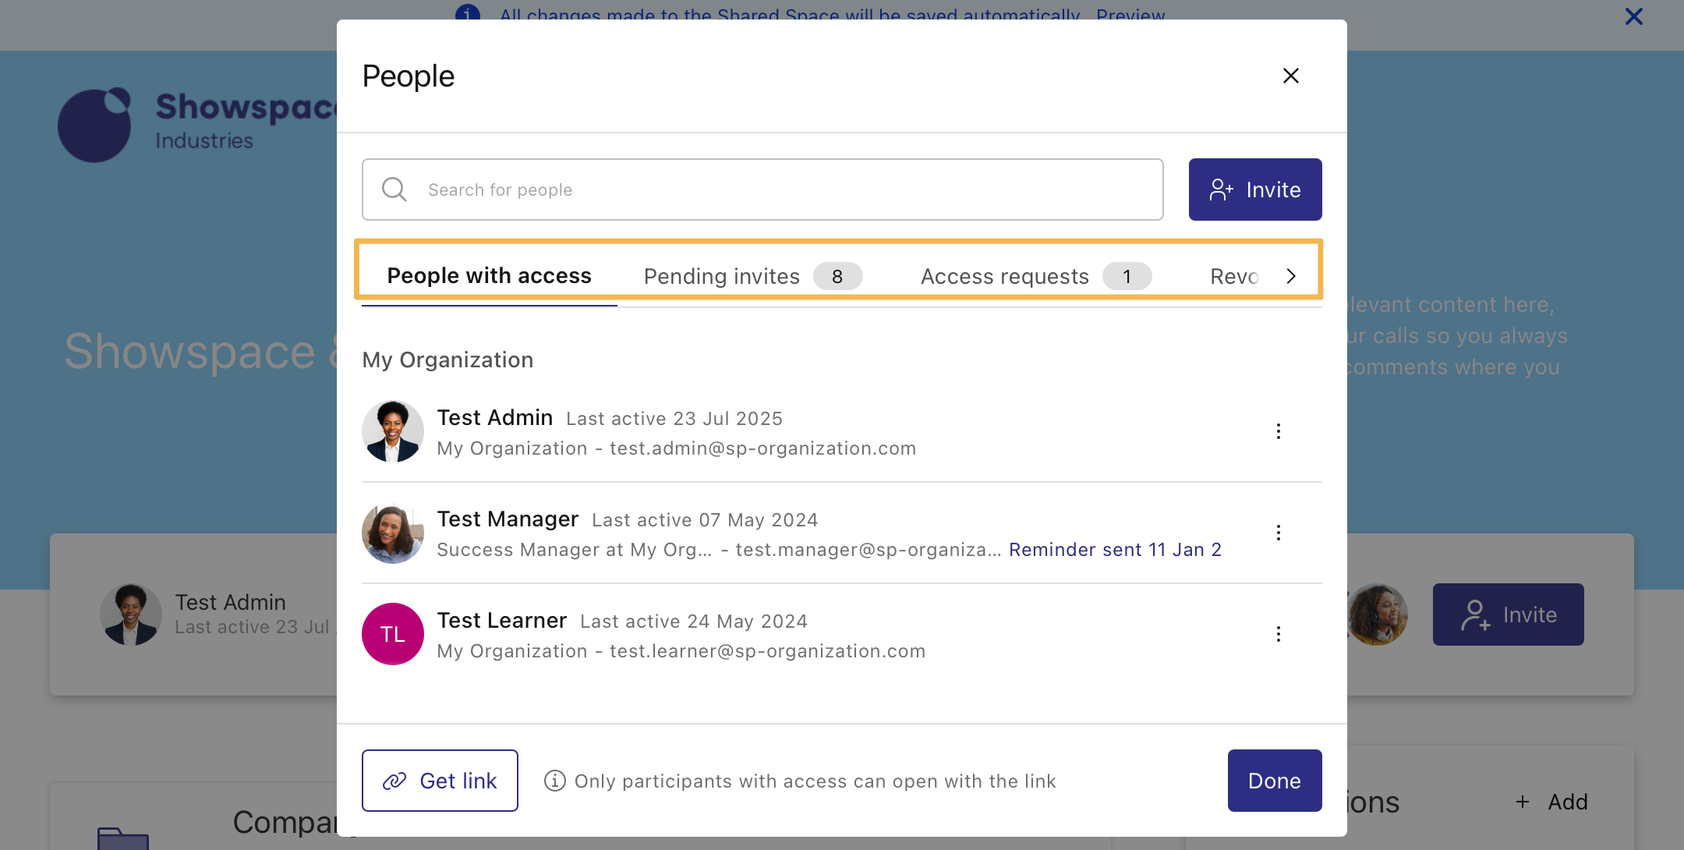Open the partially hidden Revoked tab

[x=1234, y=276]
